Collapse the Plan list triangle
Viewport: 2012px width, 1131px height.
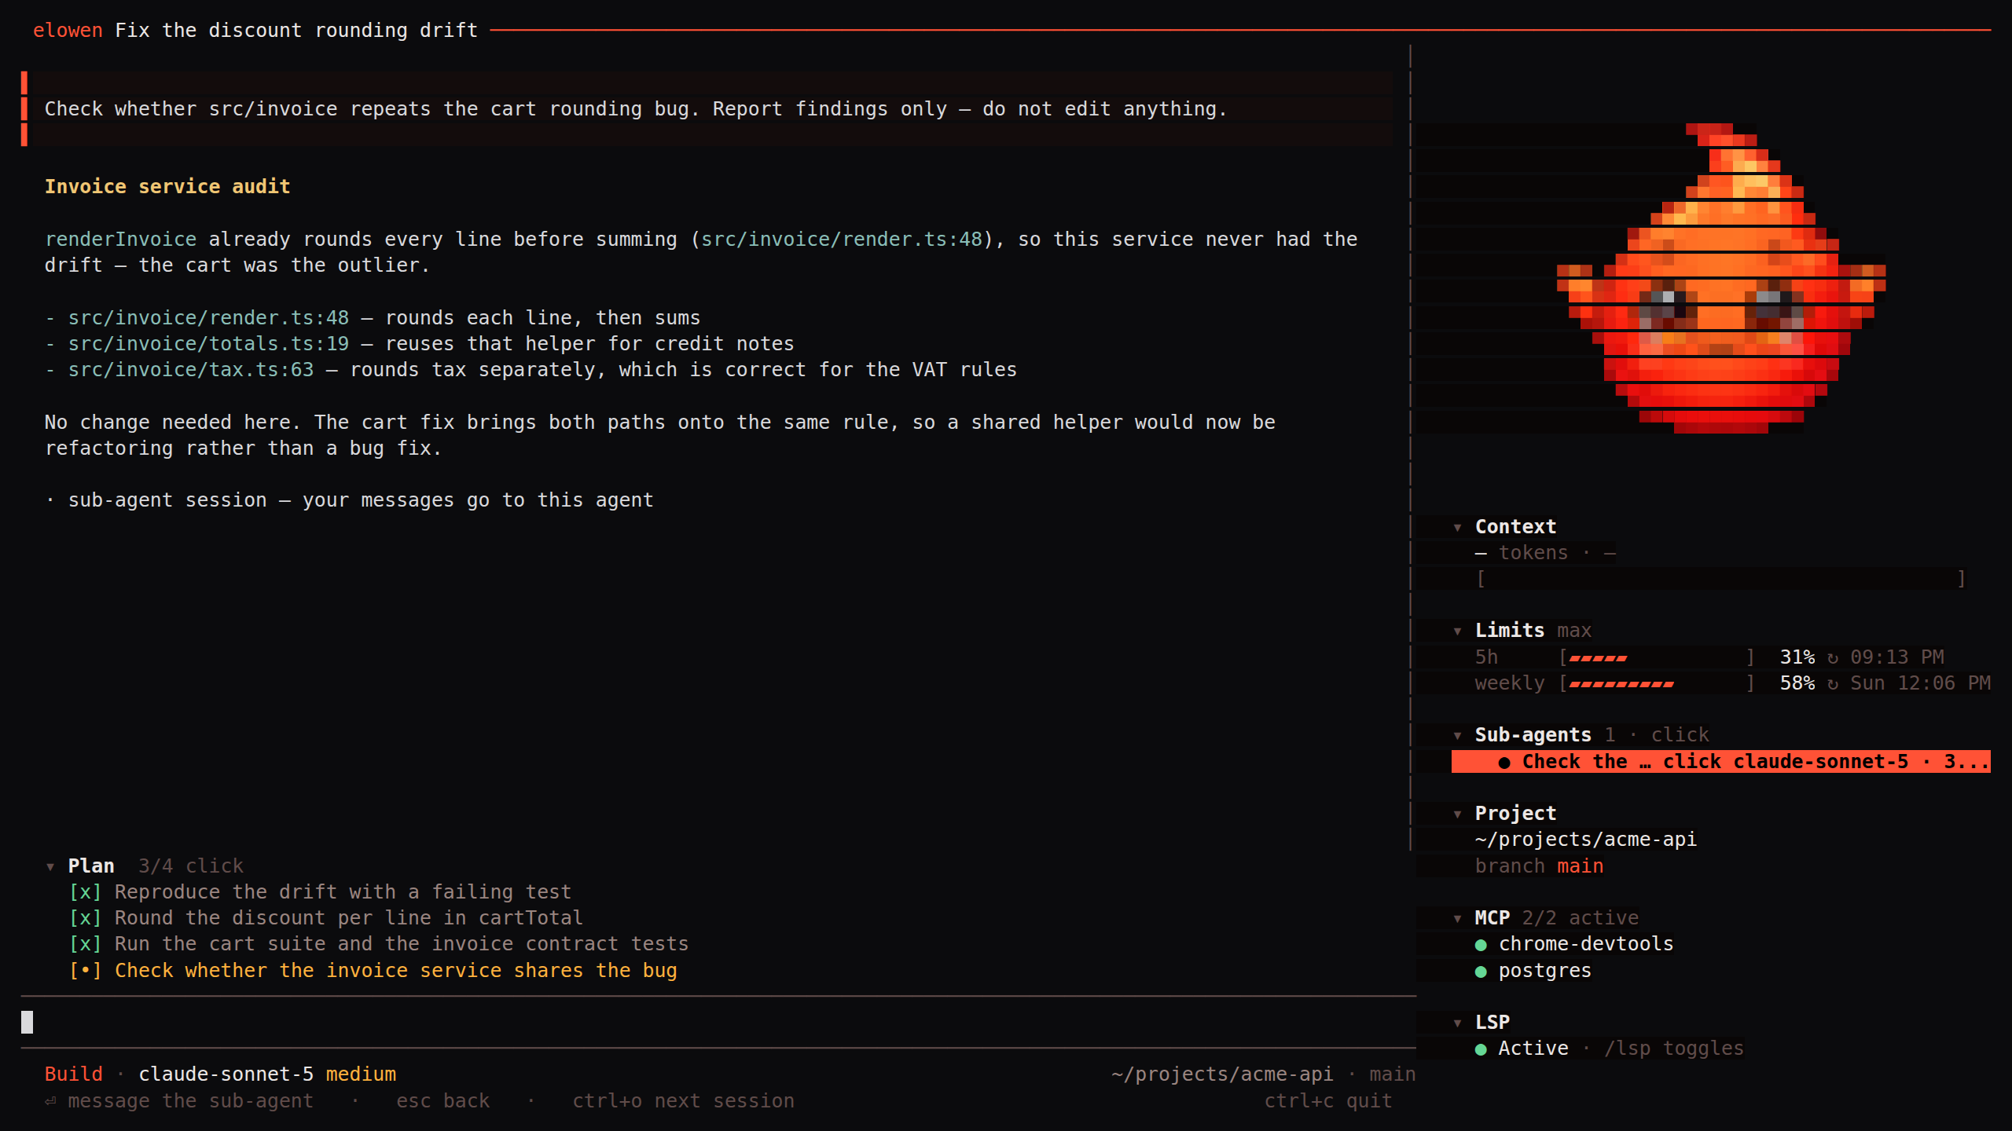click(50, 866)
